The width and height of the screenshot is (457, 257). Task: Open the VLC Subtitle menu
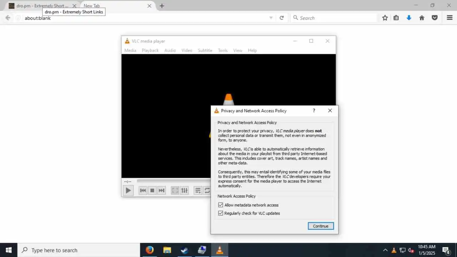pyautogui.click(x=205, y=50)
